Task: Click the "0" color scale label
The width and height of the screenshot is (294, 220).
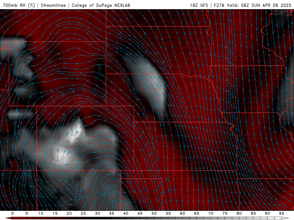Action: tap(12, 213)
